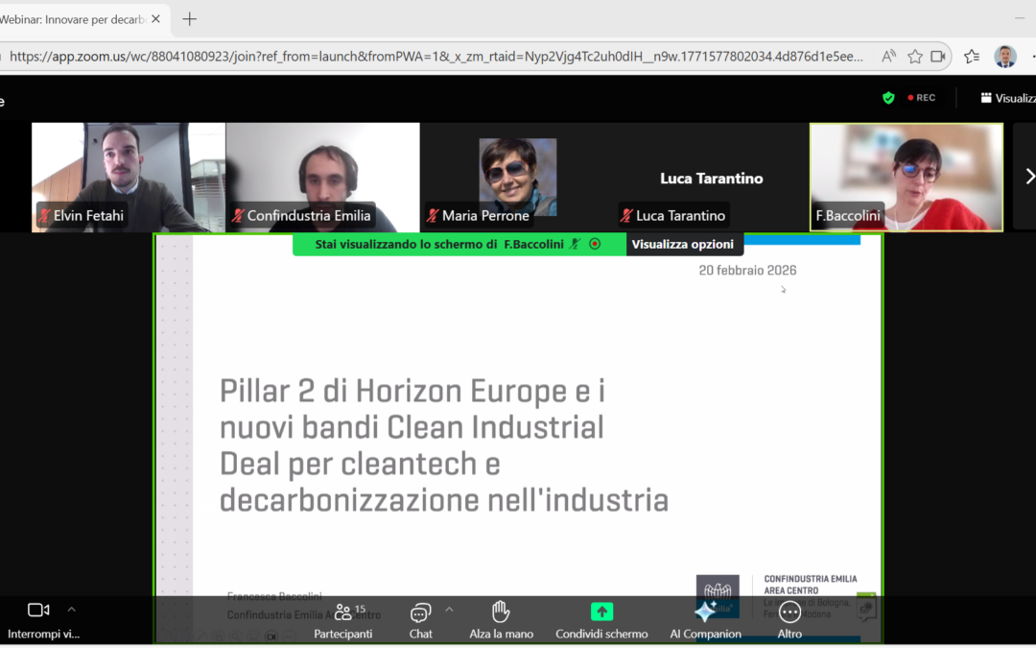Click the green security shield icon

[x=888, y=97]
